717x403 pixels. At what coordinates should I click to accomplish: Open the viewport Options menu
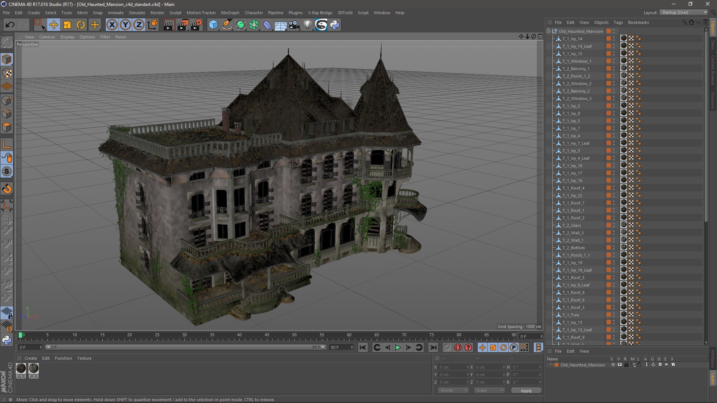pos(87,37)
